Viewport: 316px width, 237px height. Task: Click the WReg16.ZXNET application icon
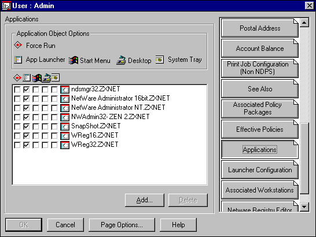coord(65,136)
